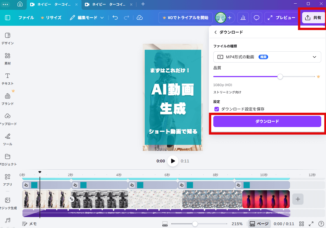Viewport: 326px width, 228px height.
Task: Toggle the ページ view at the bottom bar
Action: point(259,224)
